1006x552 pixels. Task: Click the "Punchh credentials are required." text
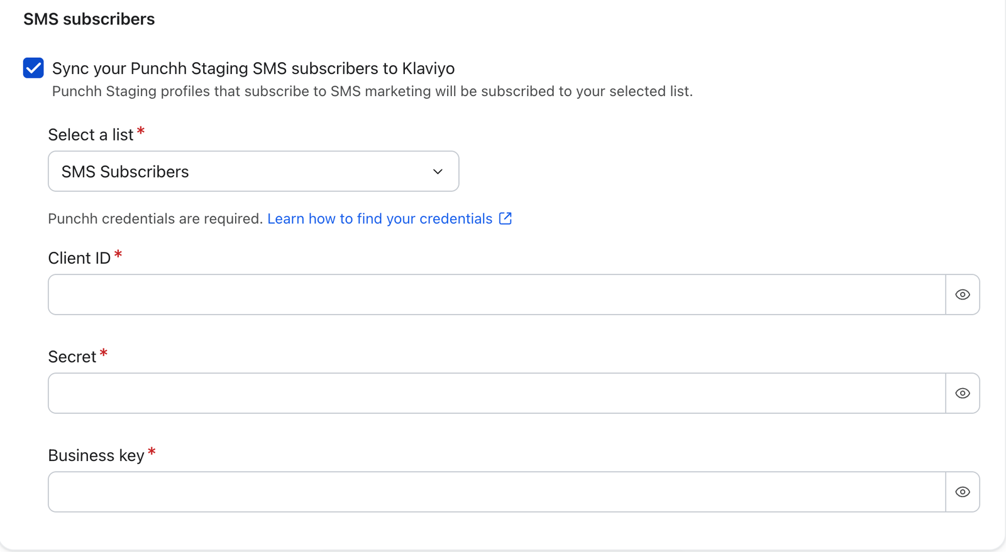tap(155, 219)
